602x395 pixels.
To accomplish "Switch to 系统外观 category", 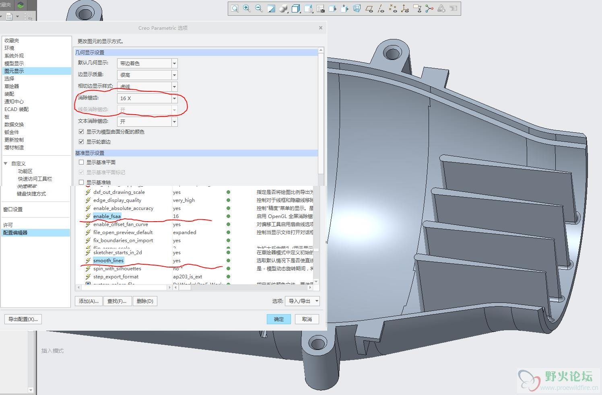I will pyautogui.click(x=14, y=56).
